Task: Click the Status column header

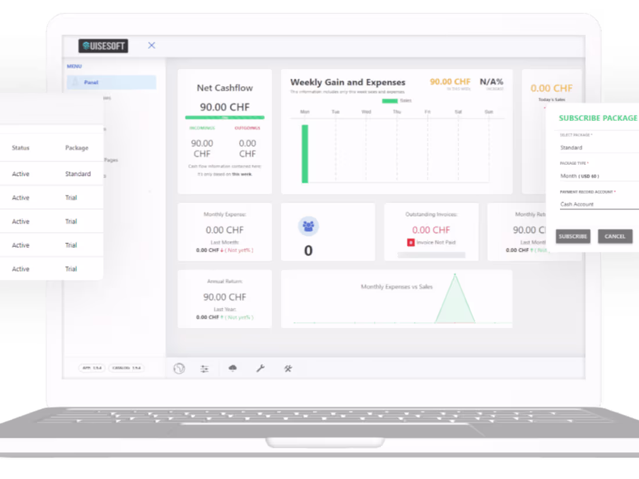Action: coord(20,147)
